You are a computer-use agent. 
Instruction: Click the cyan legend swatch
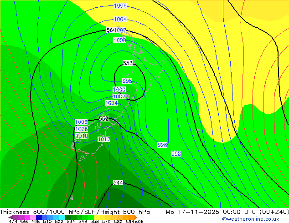click(x=62, y=217)
